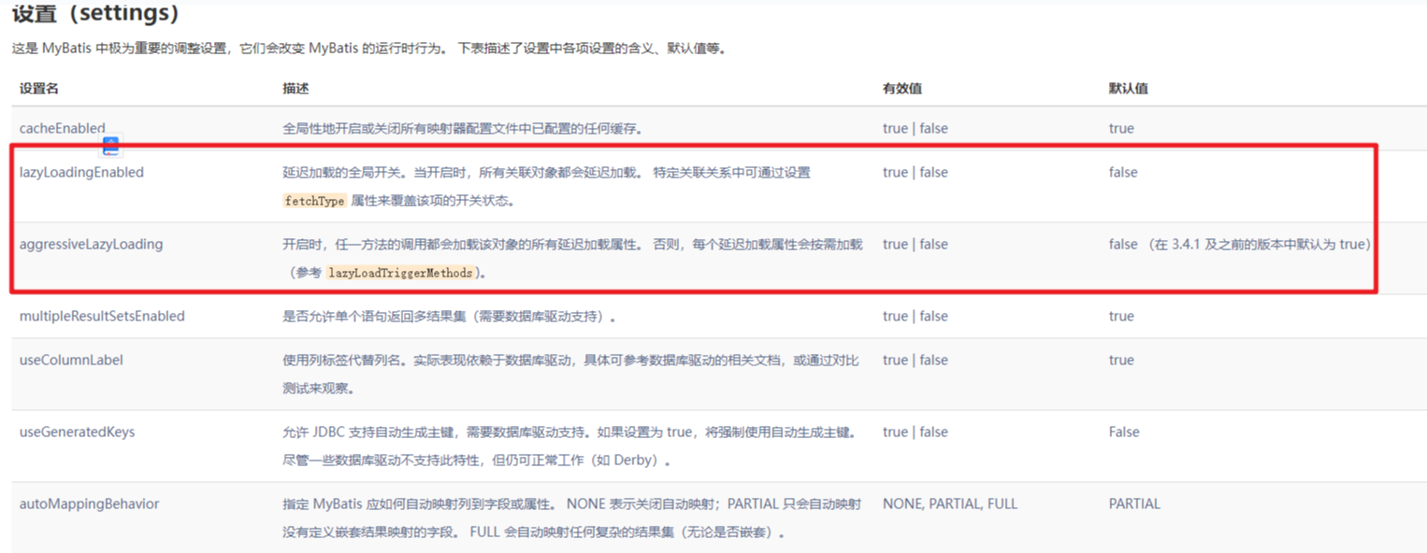This screenshot has height=553, width=1427.
Task: Click the 'lazyLoadTriggerMethods' code text
Action: coord(400,273)
